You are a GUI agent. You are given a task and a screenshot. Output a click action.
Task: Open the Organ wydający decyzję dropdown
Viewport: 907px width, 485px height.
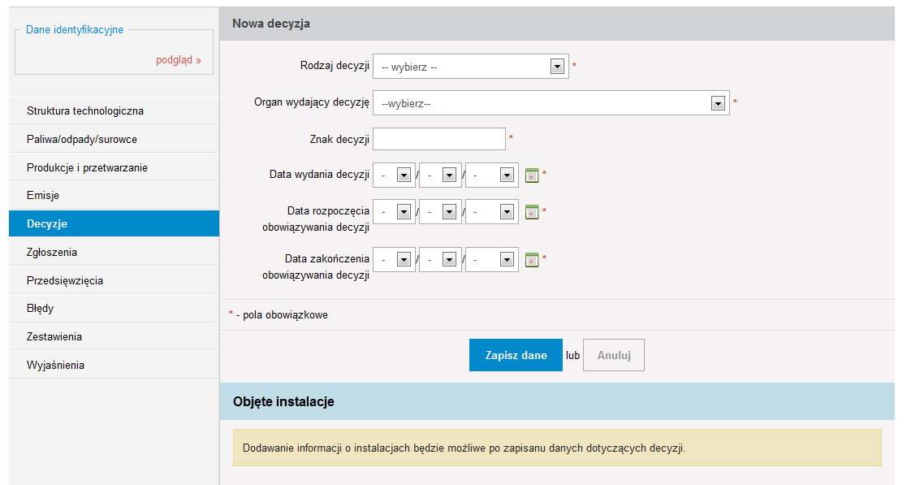[551, 103]
